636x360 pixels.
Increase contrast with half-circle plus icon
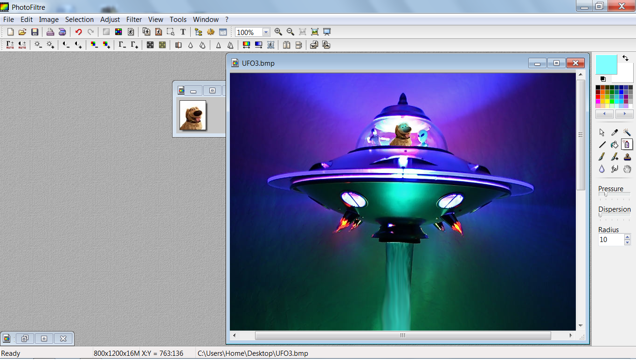click(x=78, y=45)
